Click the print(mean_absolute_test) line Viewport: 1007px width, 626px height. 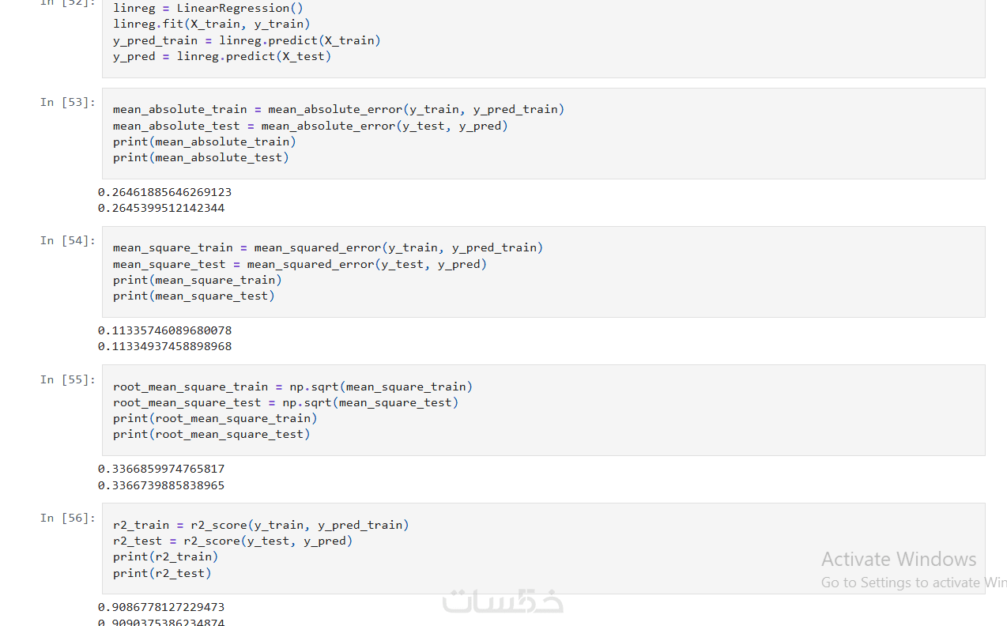pos(201,157)
